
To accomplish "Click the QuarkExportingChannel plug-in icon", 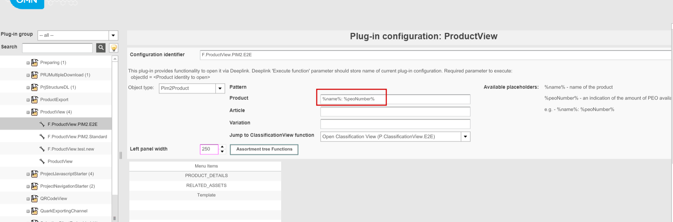I will tap(35, 211).
